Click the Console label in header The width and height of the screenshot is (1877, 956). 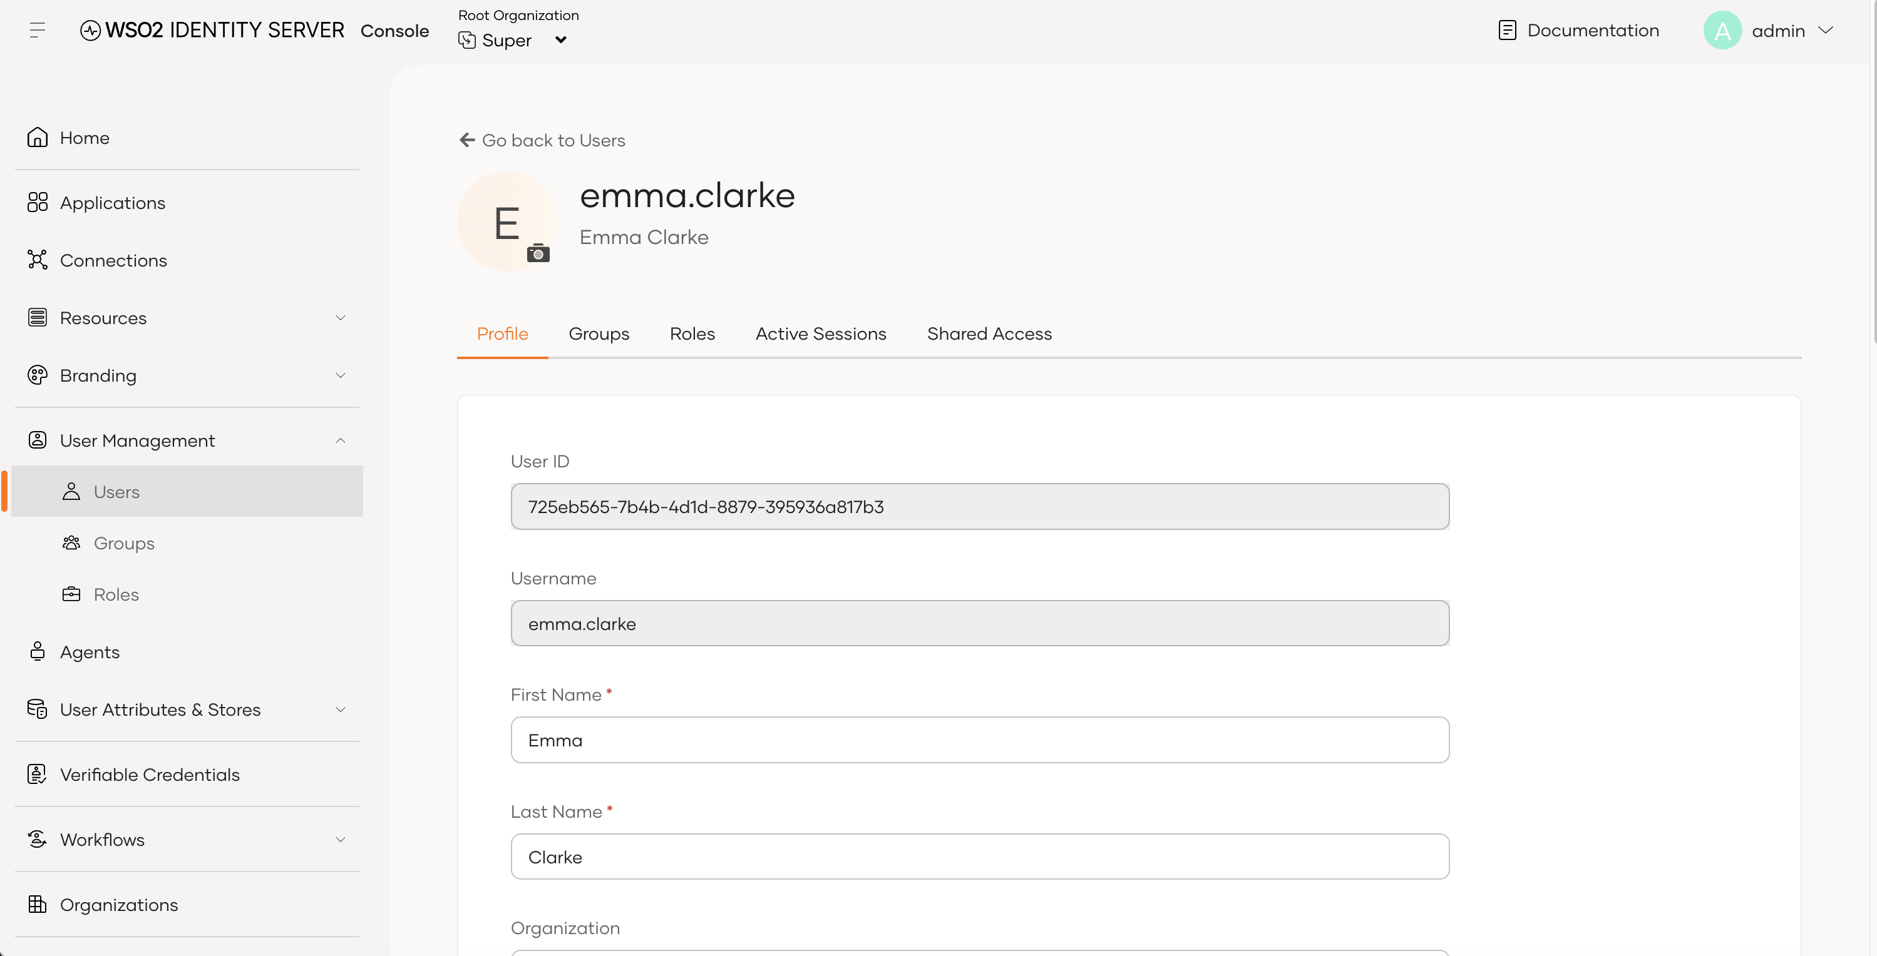(395, 31)
